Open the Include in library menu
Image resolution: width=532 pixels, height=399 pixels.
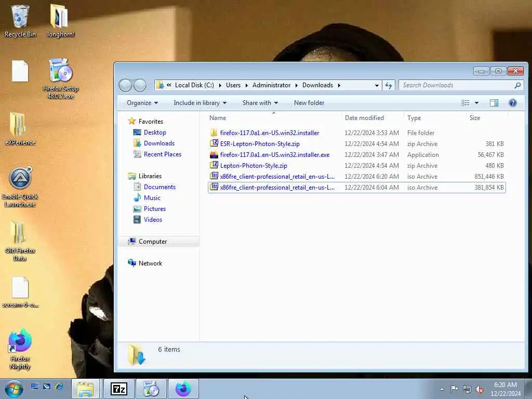tap(200, 103)
